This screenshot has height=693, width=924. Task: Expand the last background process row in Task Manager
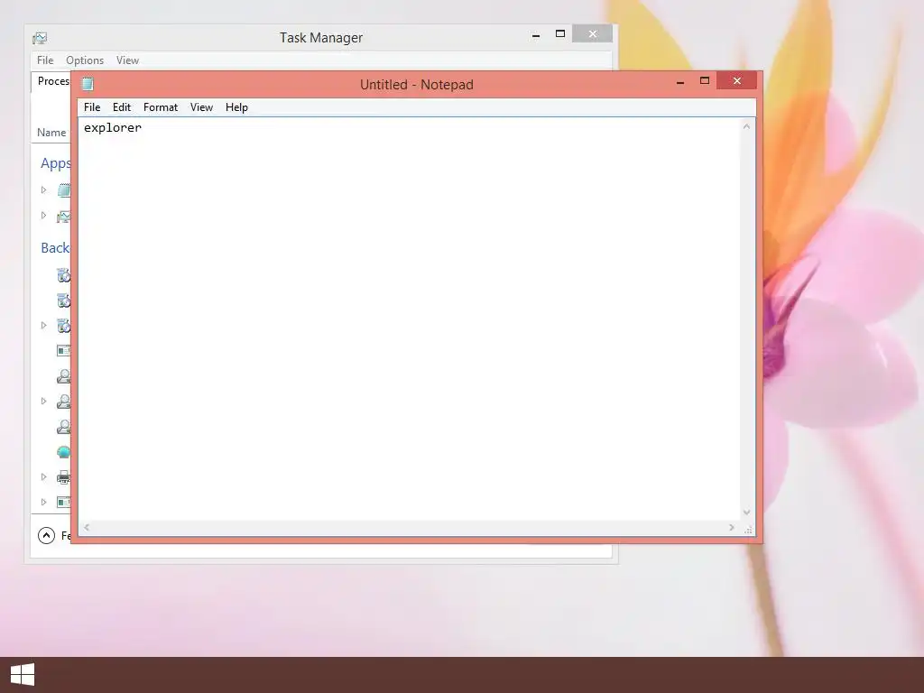(43, 502)
